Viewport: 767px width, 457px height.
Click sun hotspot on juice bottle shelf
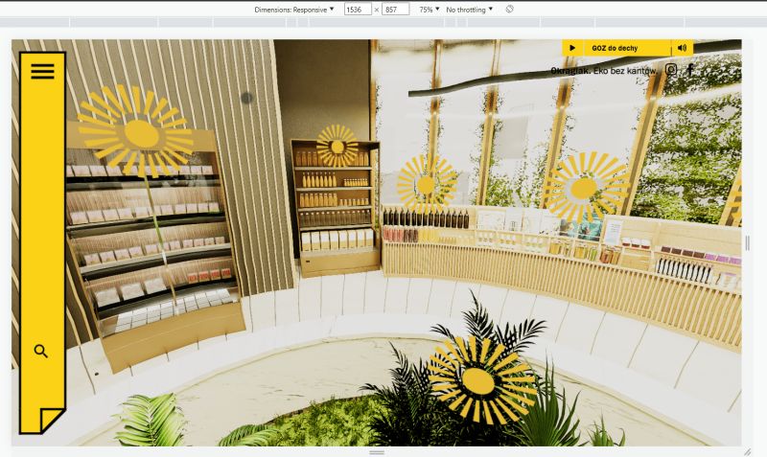[337, 147]
